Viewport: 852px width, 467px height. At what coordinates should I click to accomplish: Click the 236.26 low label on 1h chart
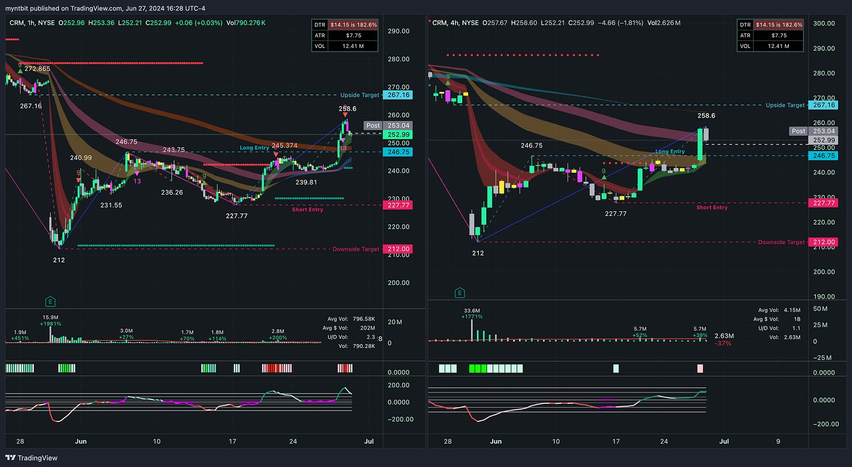click(x=171, y=193)
